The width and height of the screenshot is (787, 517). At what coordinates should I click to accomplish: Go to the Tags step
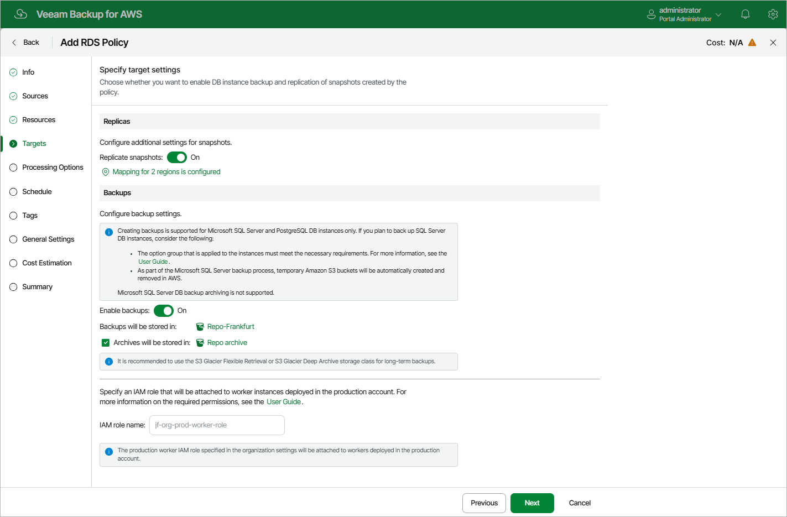(x=30, y=216)
